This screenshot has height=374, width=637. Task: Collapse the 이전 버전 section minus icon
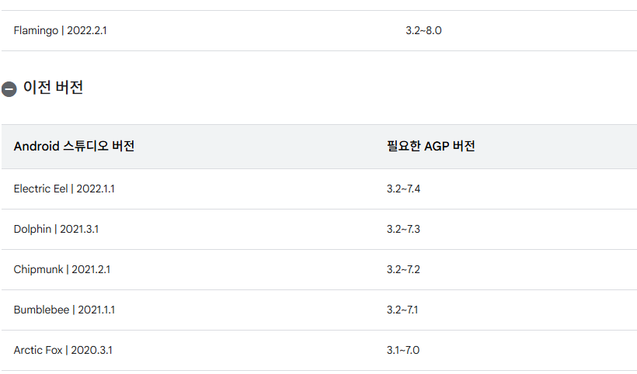coord(9,89)
